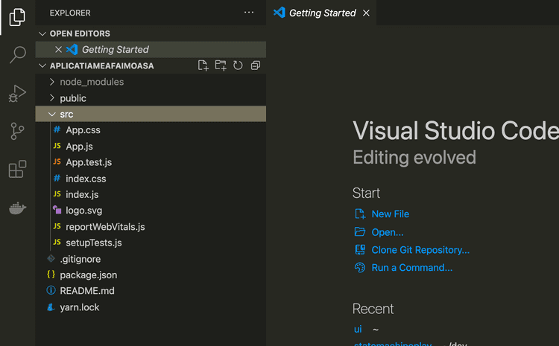Close the Getting Started tab
Image resolution: width=559 pixels, height=346 pixels.
coord(365,13)
